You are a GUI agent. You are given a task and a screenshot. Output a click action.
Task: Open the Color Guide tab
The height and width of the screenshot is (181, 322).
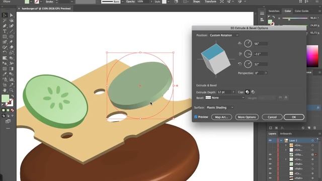[301, 11]
